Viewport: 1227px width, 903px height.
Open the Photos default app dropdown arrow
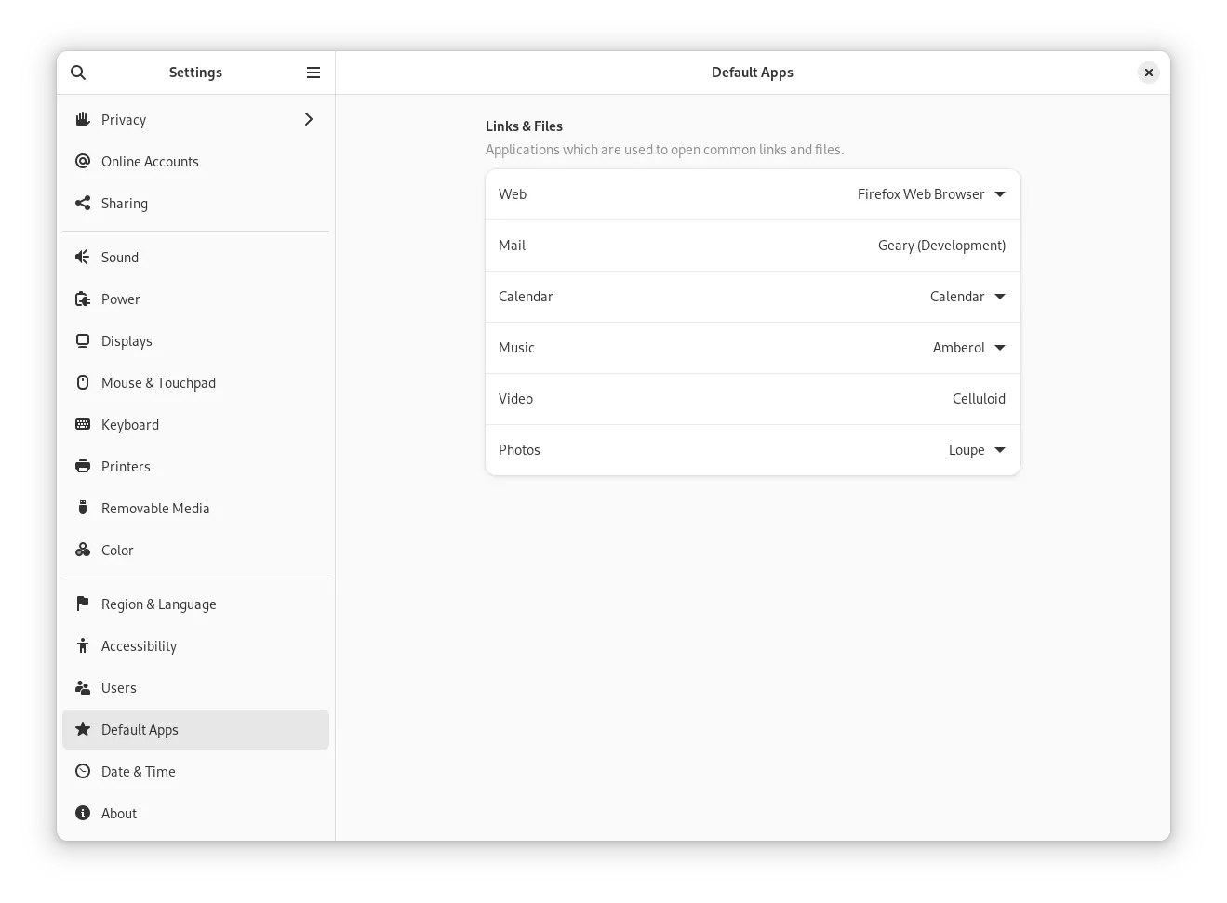[x=1000, y=450]
